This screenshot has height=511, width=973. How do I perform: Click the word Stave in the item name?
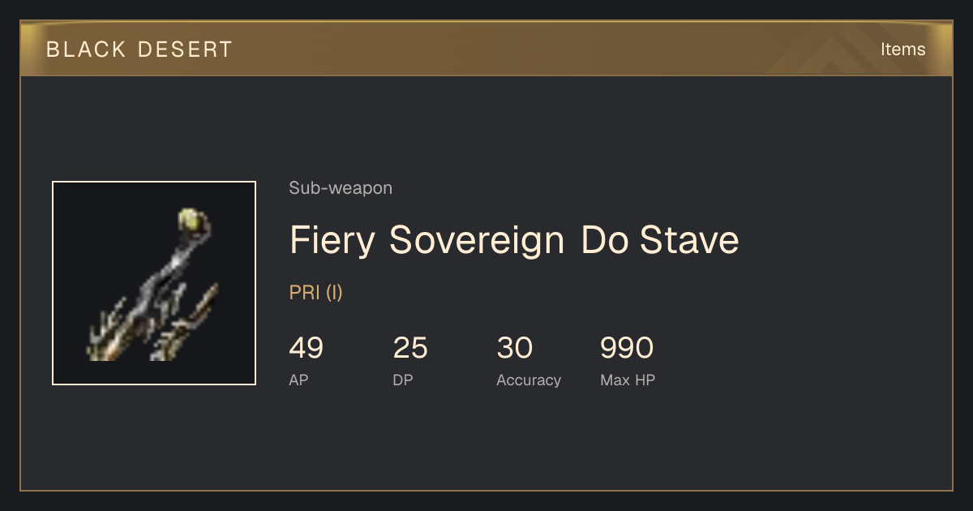(x=689, y=240)
